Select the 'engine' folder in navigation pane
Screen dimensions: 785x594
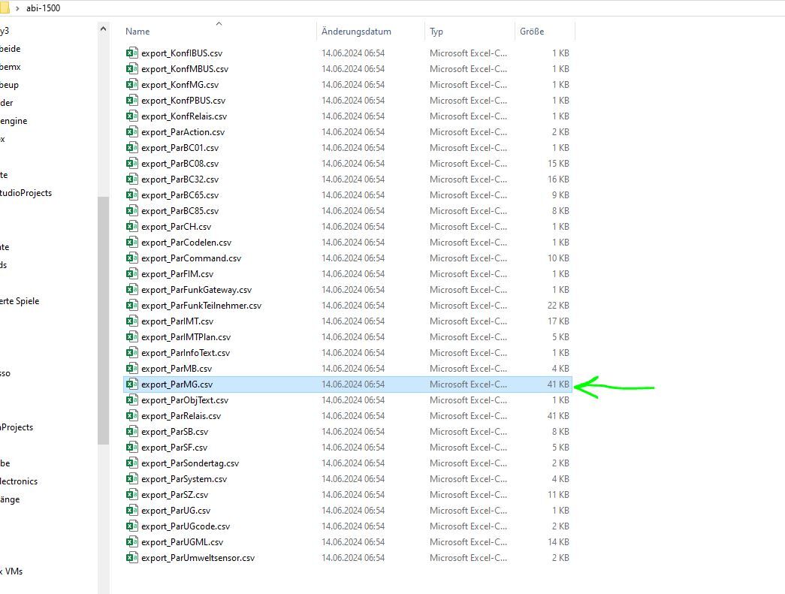pos(14,121)
